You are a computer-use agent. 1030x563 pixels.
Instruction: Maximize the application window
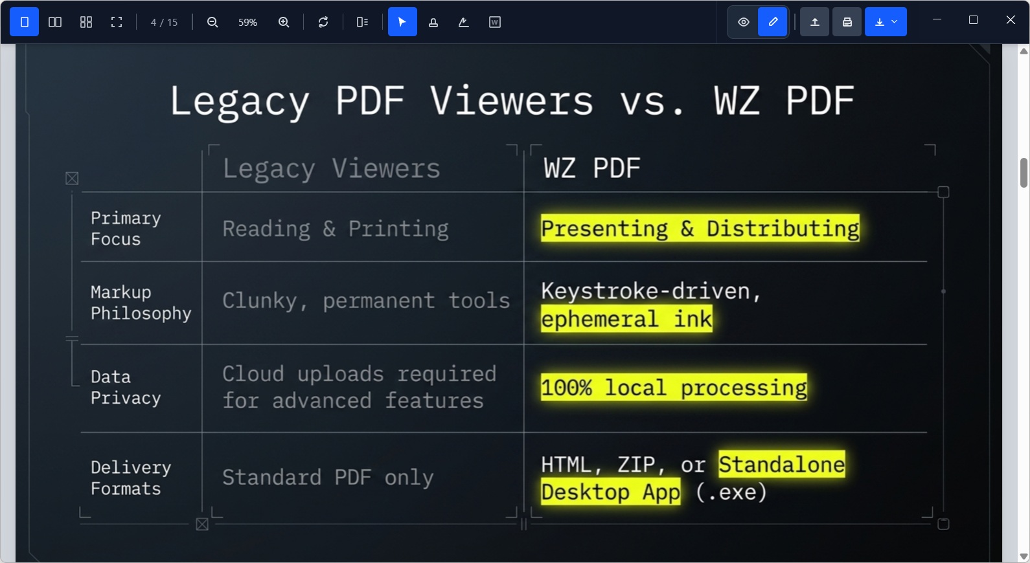pyautogui.click(x=973, y=20)
